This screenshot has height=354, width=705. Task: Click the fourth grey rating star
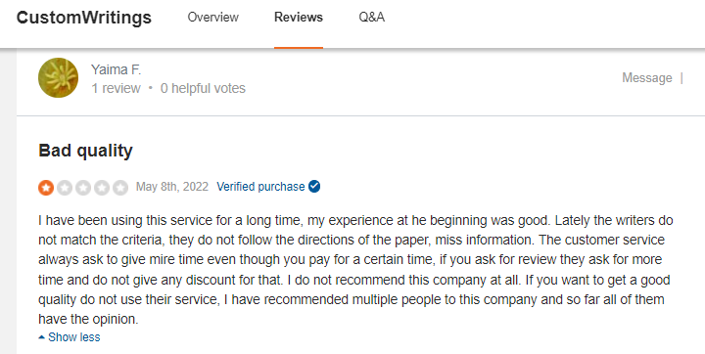pyautogui.click(x=102, y=188)
